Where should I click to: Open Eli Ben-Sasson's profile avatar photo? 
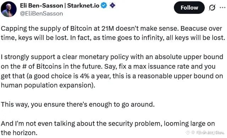pyautogui.click(x=9, y=9)
